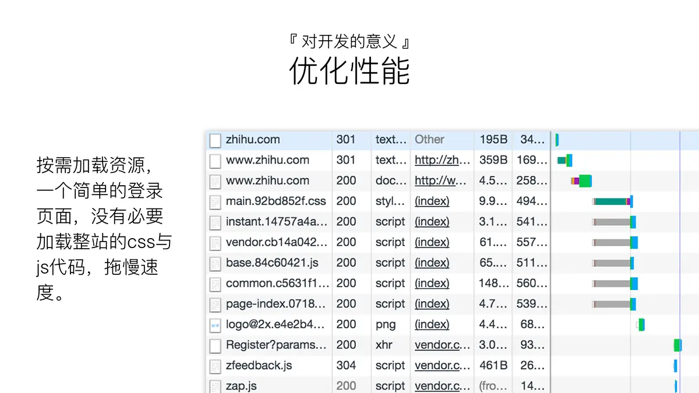Click type xhr in the Register?params row

point(384,345)
